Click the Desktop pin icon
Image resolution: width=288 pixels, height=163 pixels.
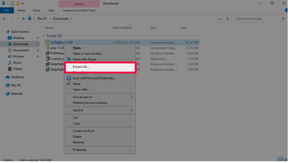pyautogui.click(x=37, y=38)
